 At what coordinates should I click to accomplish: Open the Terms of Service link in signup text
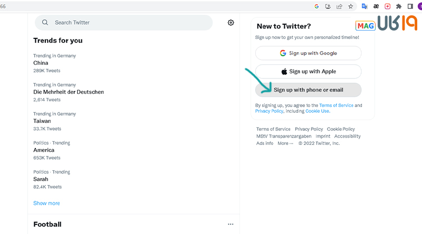click(x=336, y=105)
